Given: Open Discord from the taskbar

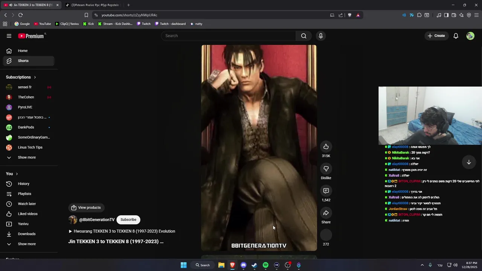Looking at the screenshot, I should tap(243, 265).
